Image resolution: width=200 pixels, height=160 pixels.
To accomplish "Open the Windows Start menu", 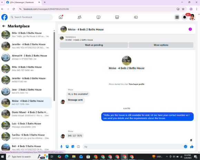I will (x=2, y=157).
